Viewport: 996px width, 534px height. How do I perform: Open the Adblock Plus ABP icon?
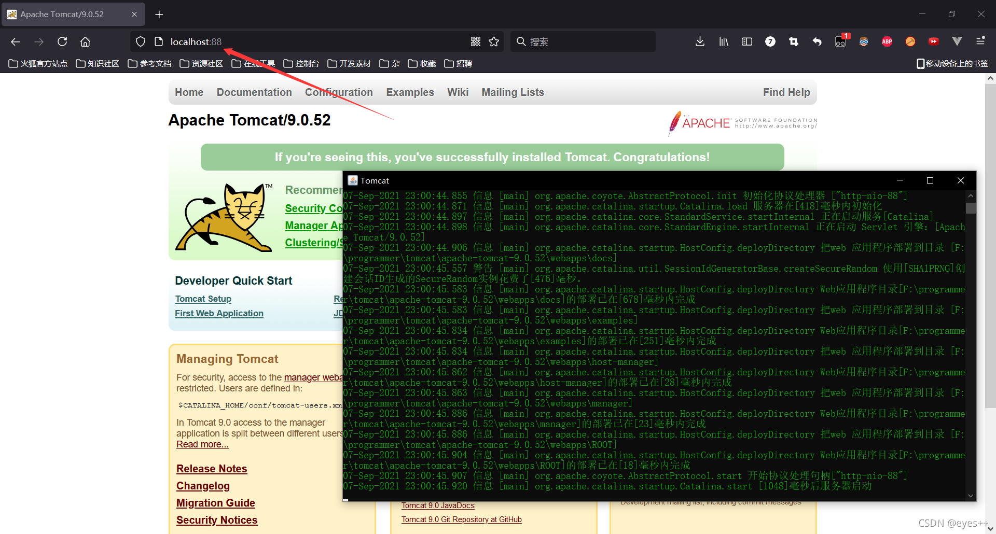coord(887,41)
